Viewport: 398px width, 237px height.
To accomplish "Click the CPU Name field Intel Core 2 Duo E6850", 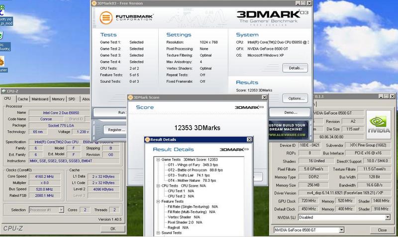I will click(61, 113).
